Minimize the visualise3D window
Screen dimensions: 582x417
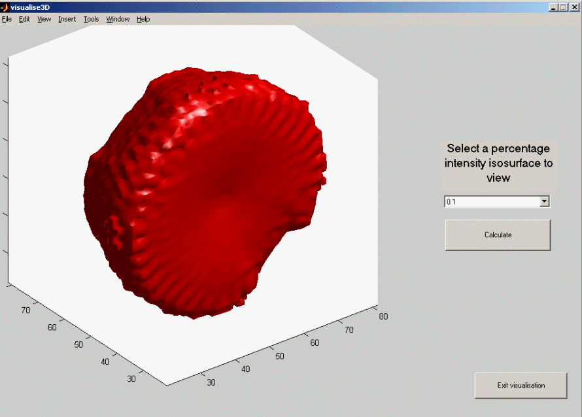(x=553, y=7)
